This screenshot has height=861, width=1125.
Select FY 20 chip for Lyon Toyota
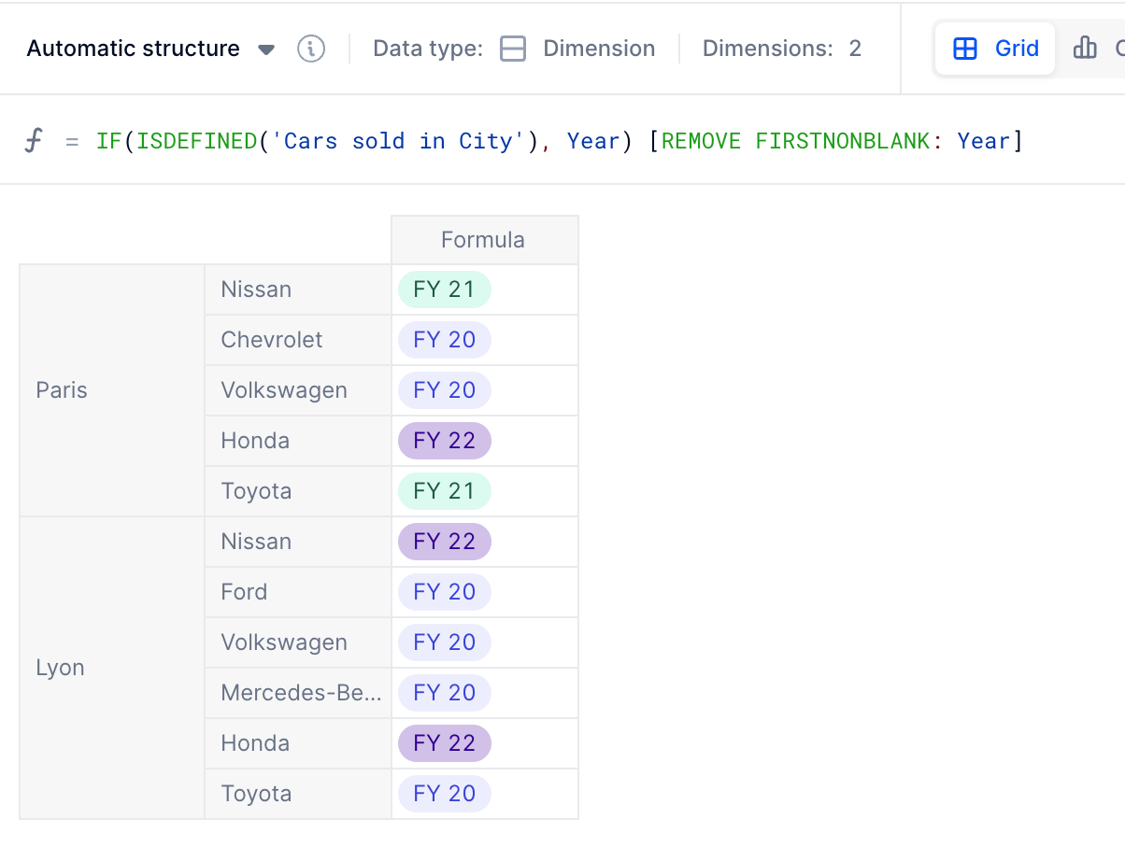pyautogui.click(x=445, y=794)
